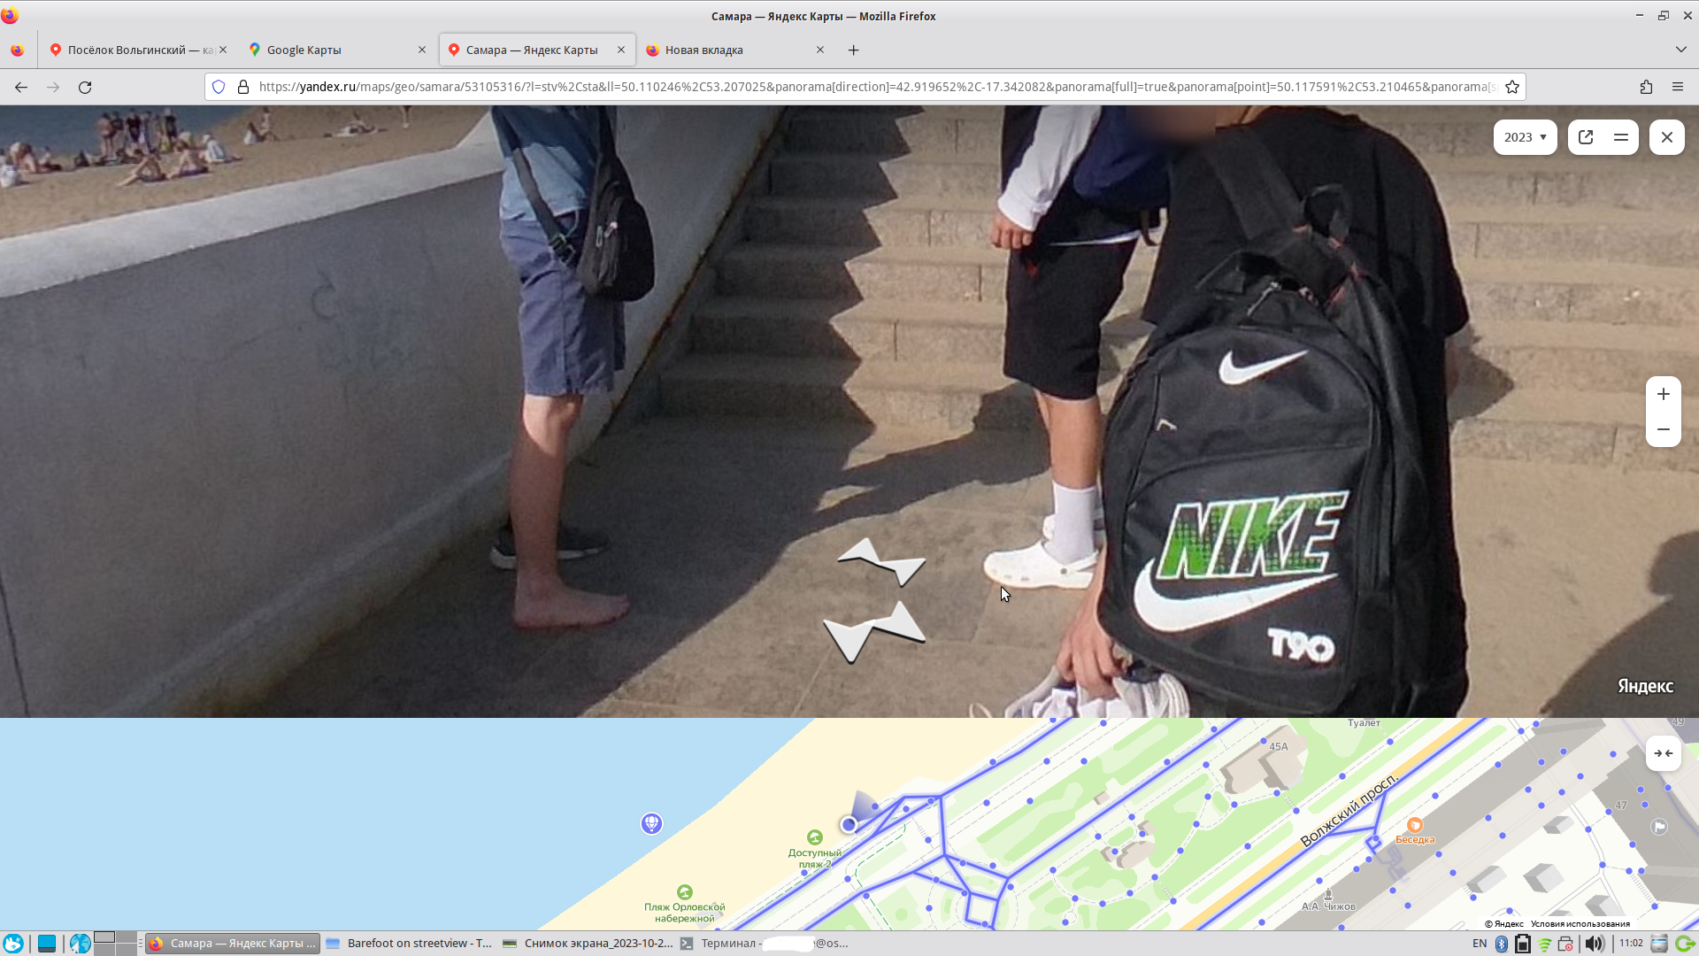
Task: Open the pinned Firefox tab at far left
Action: coord(18,50)
